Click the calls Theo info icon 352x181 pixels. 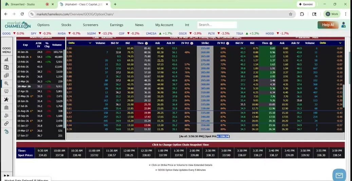(x=146, y=43)
